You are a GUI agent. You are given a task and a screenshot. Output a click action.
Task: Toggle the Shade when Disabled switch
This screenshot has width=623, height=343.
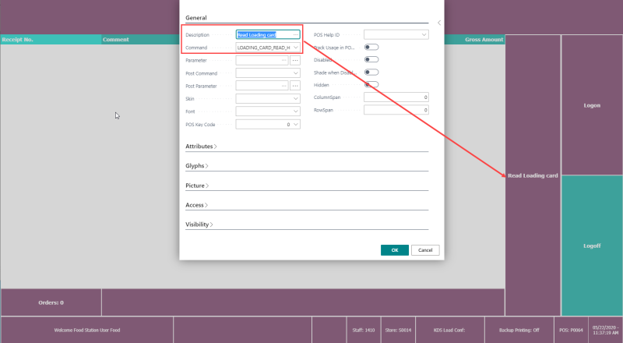(x=371, y=72)
